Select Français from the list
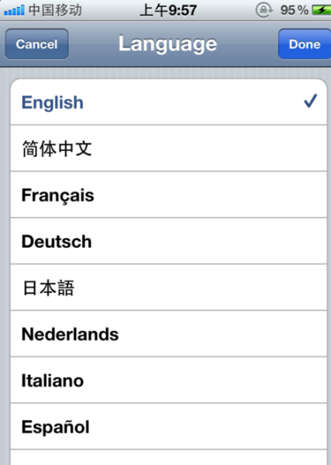Image resolution: width=331 pixels, height=465 pixels. point(168,195)
